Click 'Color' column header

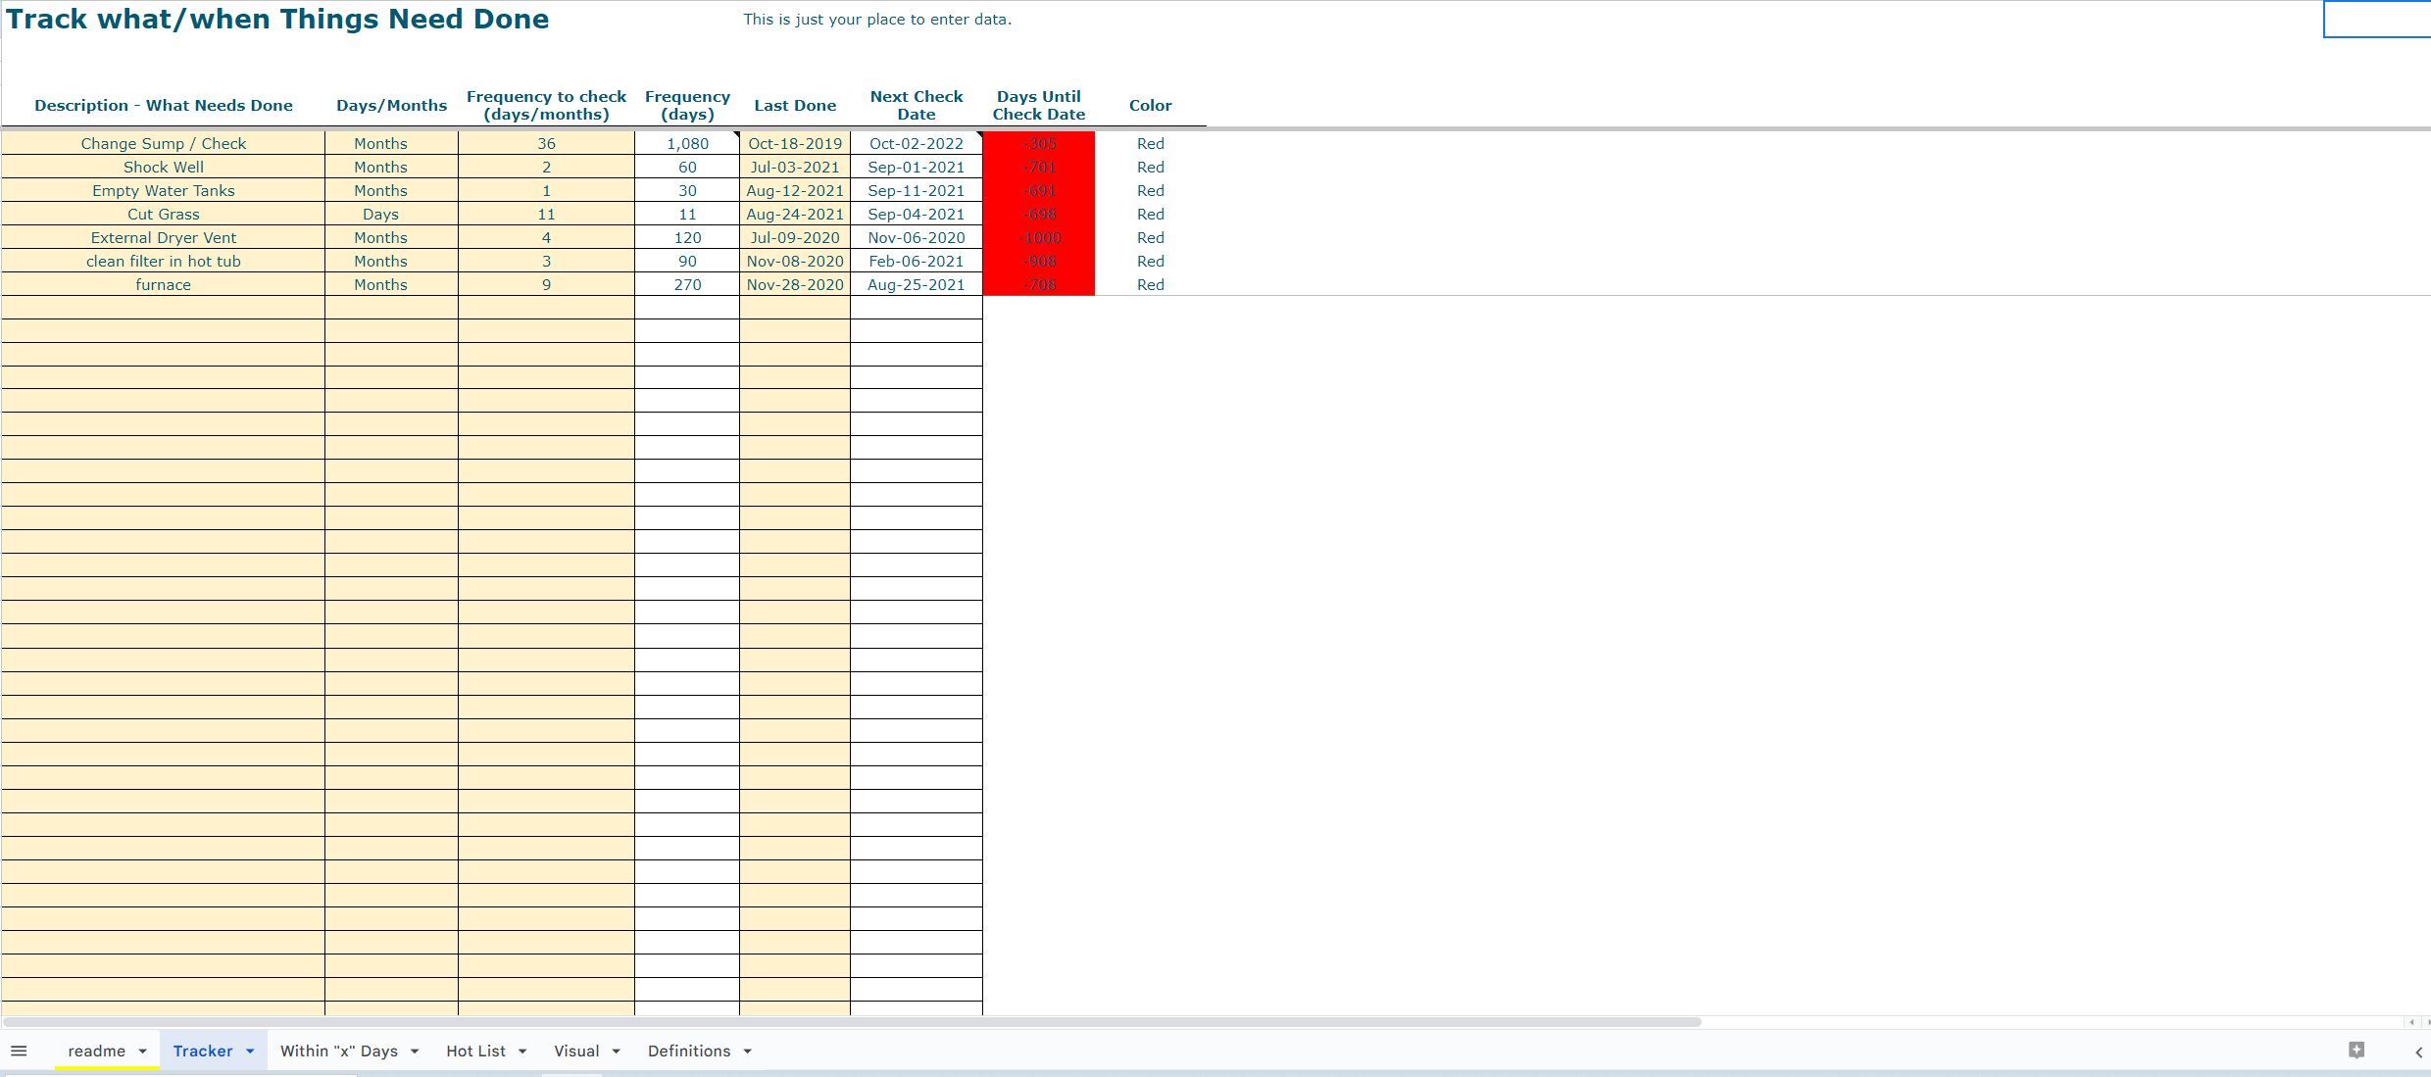click(1151, 105)
